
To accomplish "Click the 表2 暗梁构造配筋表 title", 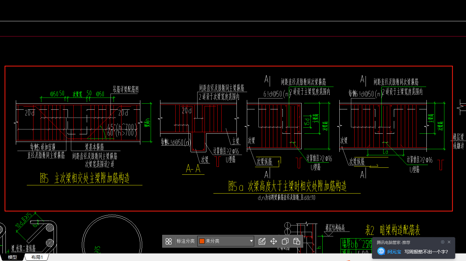I will (393, 230).
